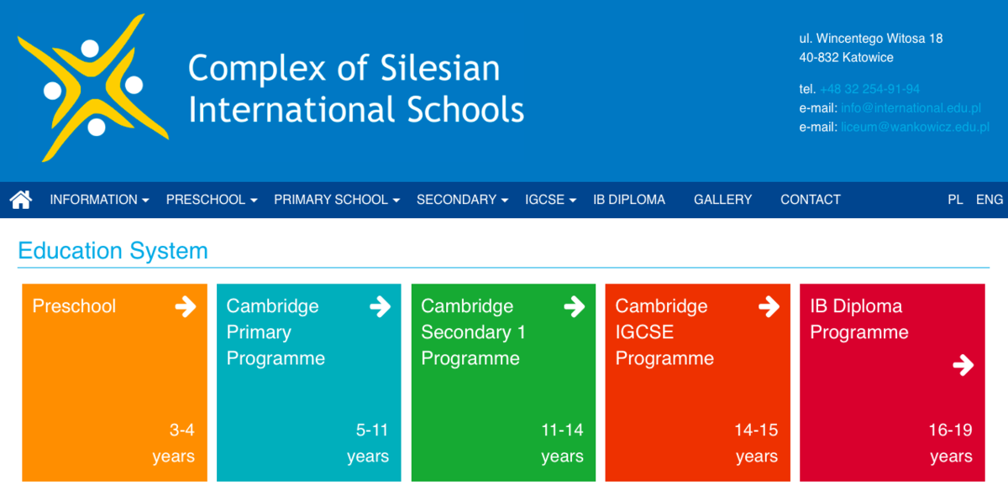Screen dimensions: 1008x495
Task: Click the arrow icon on Preschool tile
Action: coord(186,307)
